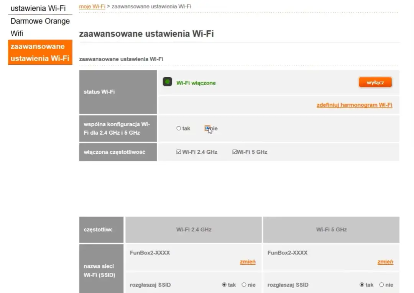Enable rozgłaszaj SSID tak for 2.4 GHz
This screenshot has width=414, height=293.
click(x=224, y=285)
